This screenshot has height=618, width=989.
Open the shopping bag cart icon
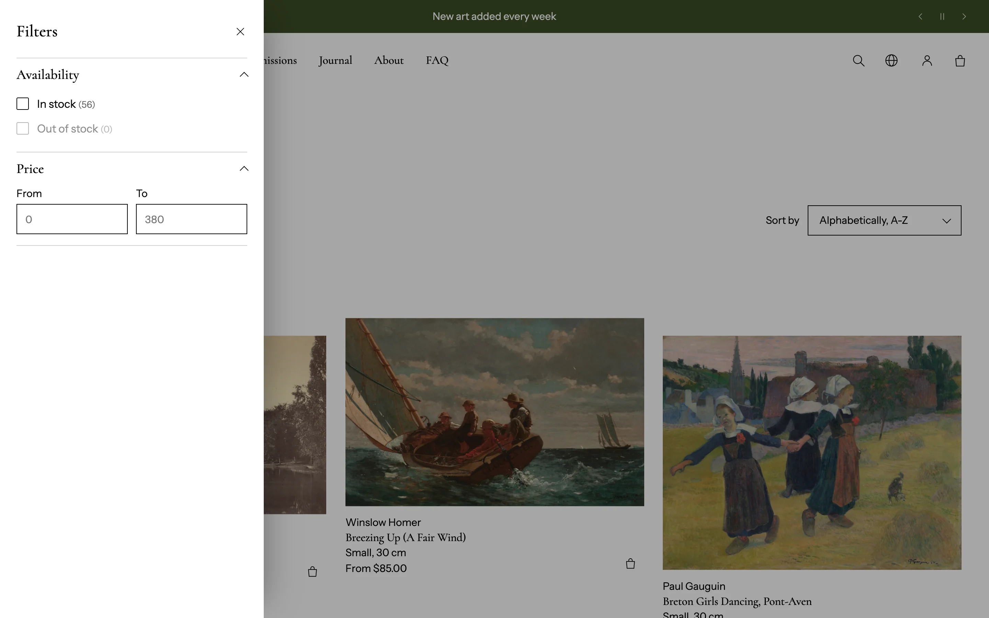pyautogui.click(x=960, y=60)
